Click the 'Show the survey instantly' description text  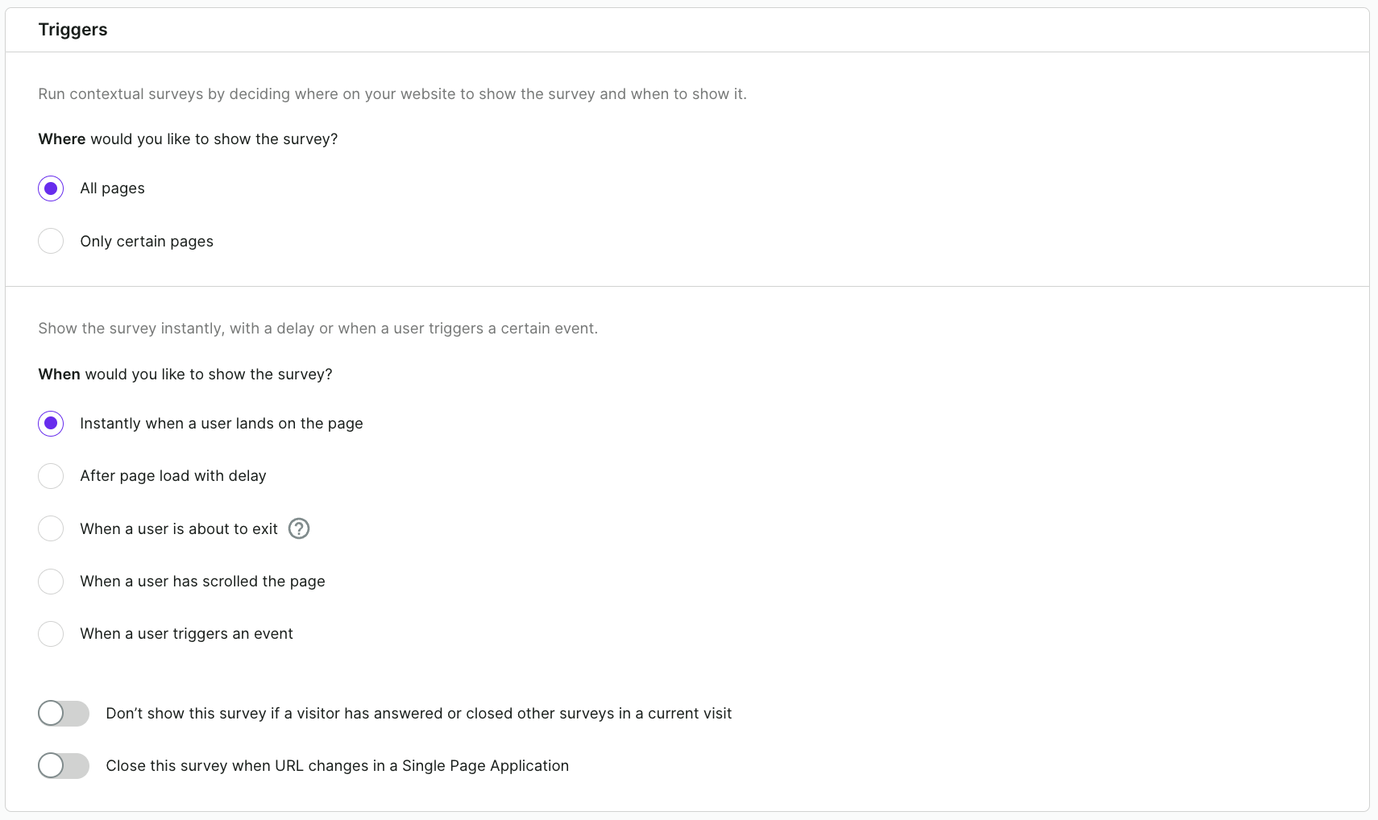318,329
